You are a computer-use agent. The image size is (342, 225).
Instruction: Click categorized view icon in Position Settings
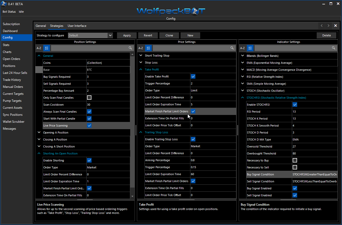click(x=46, y=48)
